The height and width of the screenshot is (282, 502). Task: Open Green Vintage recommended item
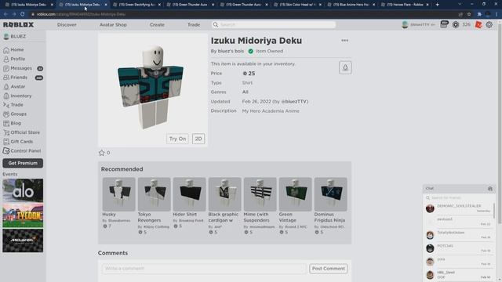[x=295, y=205]
